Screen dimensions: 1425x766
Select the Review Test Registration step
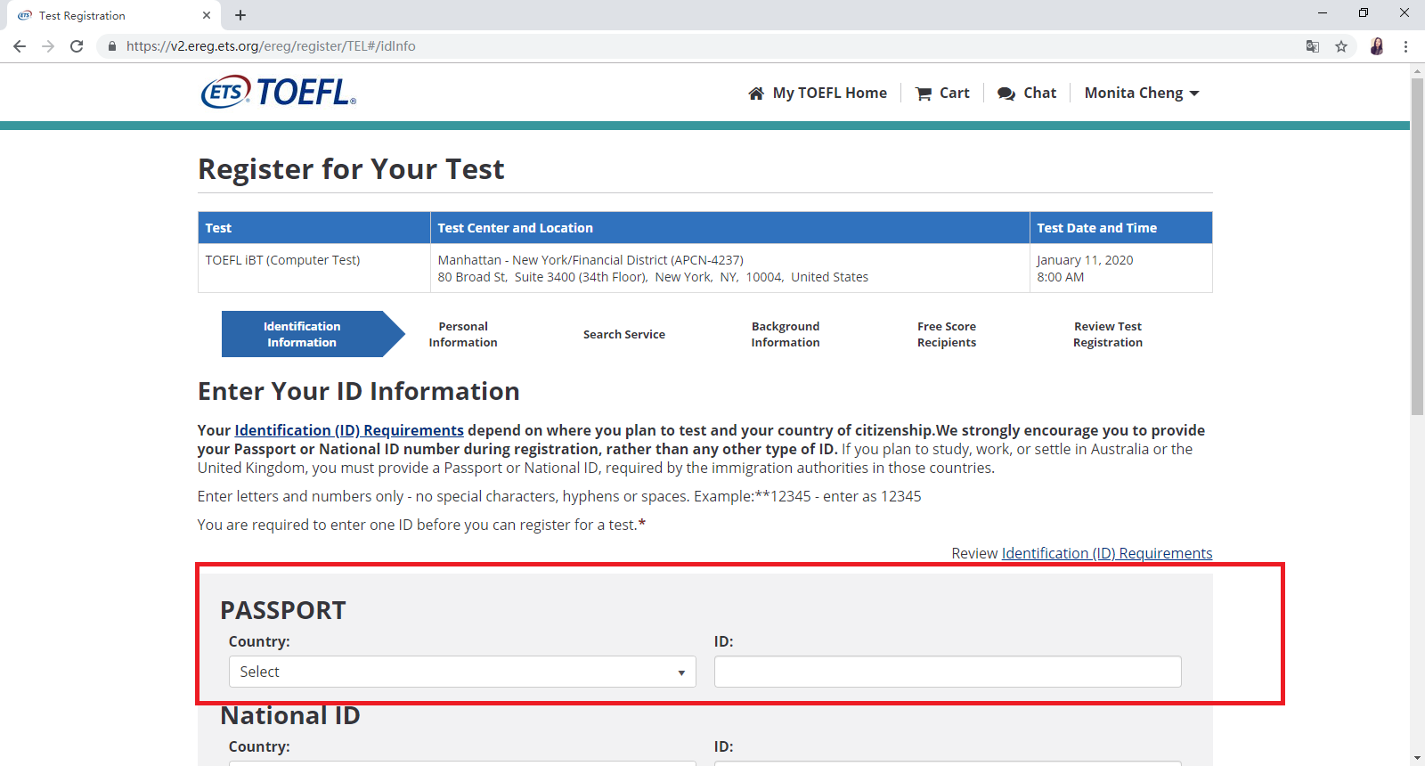coord(1108,334)
